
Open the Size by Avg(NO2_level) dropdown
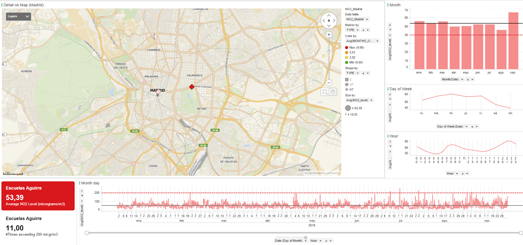coord(359,100)
